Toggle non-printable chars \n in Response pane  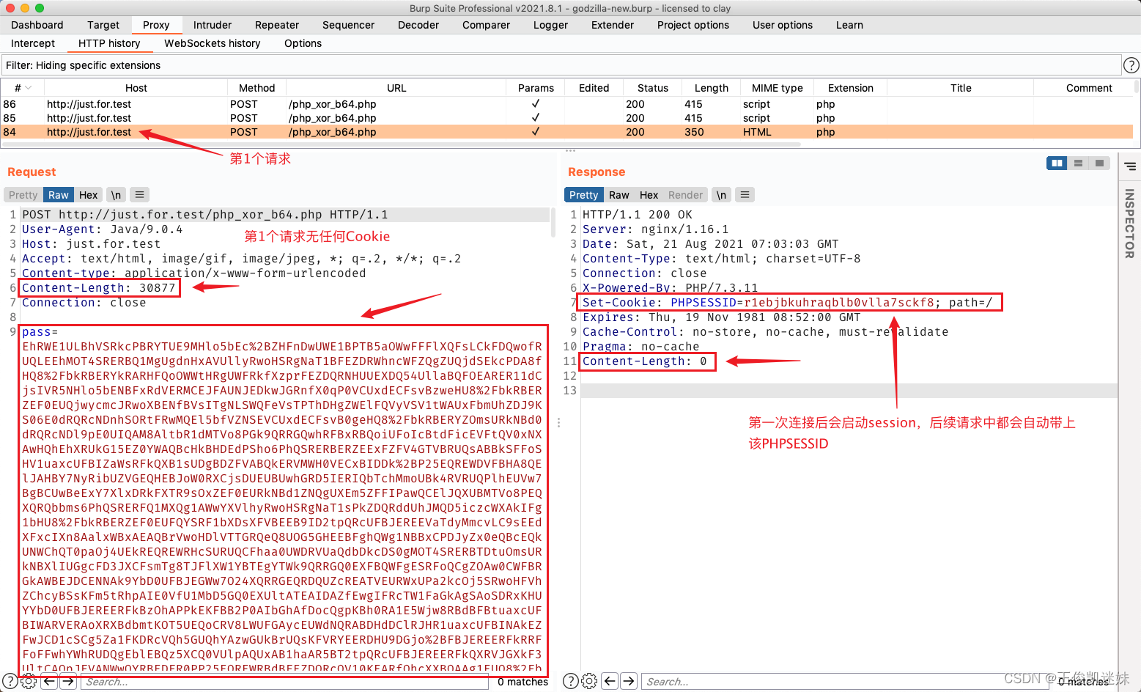click(x=721, y=195)
